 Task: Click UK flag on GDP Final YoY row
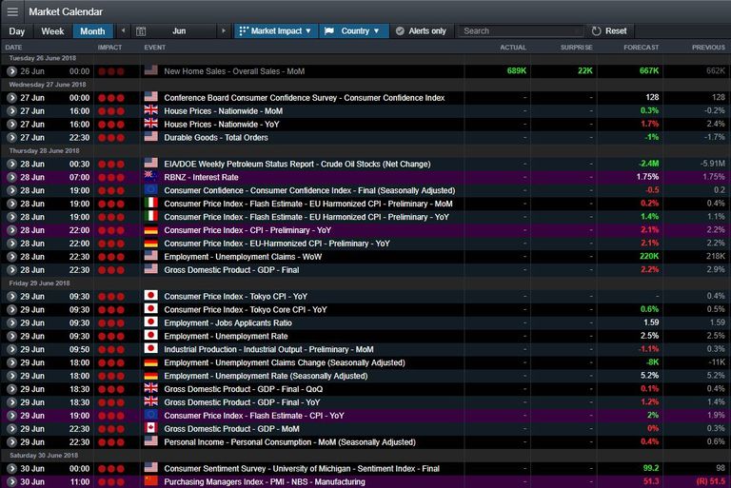click(150, 401)
